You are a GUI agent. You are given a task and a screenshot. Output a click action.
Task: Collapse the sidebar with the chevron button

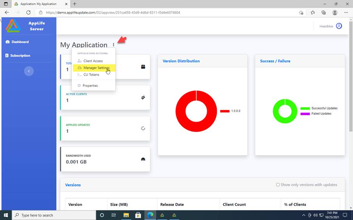(29, 71)
